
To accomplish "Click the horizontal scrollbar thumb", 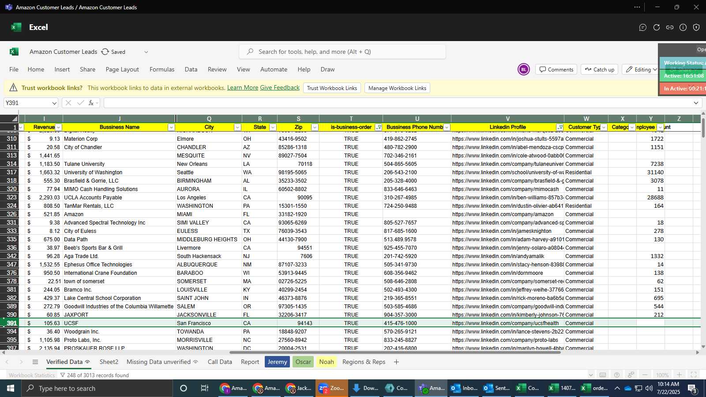I will pyautogui.click(x=395, y=352).
